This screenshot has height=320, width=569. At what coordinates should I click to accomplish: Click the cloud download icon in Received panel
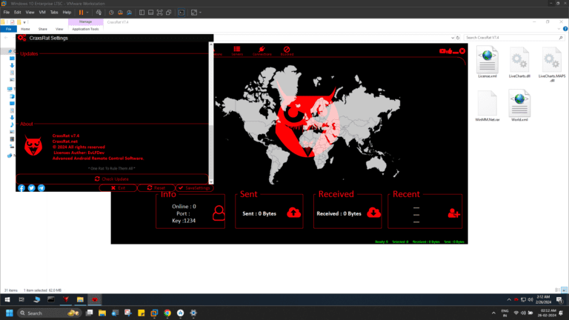373,213
